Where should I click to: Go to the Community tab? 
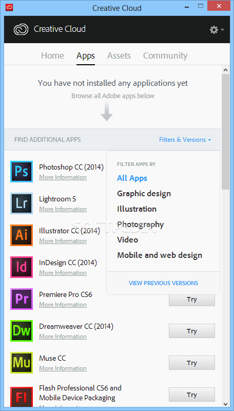point(165,55)
